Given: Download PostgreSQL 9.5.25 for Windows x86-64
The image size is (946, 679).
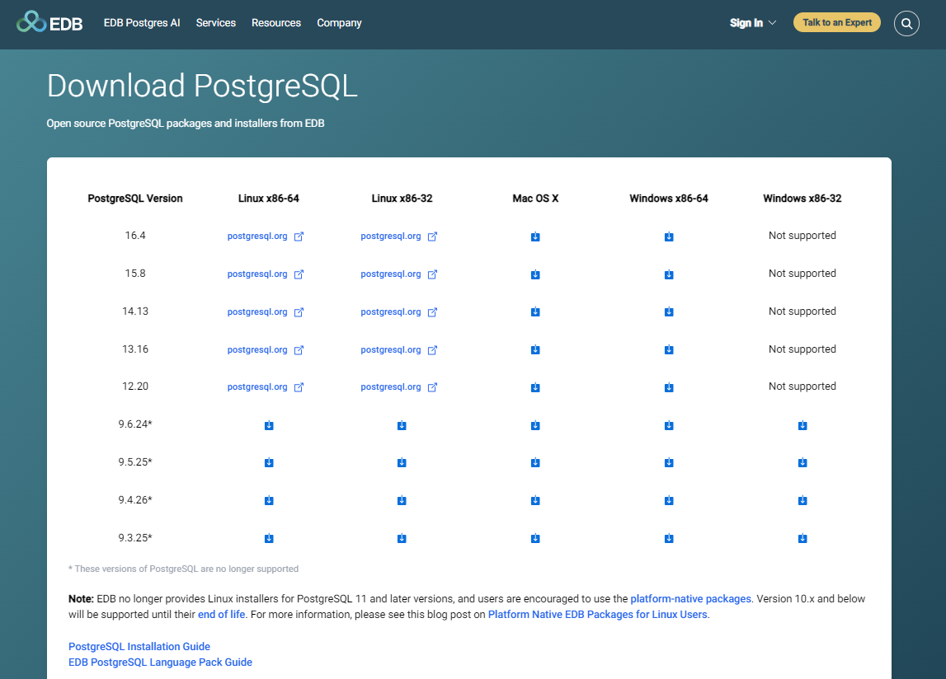Looking at the screenshot, I should click(669, 462).
